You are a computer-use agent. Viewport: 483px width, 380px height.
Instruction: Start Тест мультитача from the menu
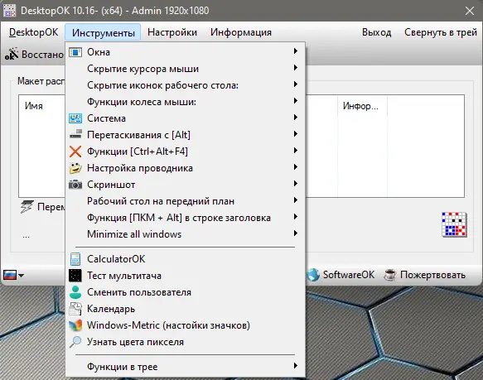[186, 276]
